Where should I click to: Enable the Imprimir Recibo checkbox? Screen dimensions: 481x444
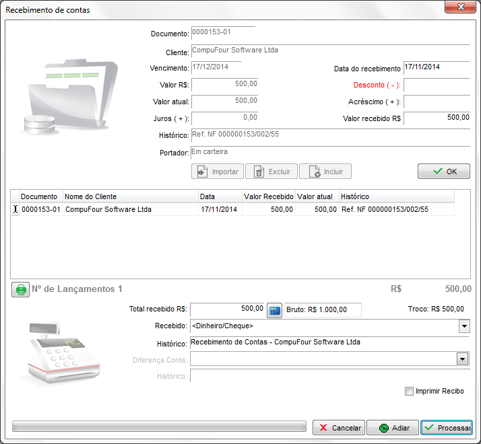click(x=409, y=392)
